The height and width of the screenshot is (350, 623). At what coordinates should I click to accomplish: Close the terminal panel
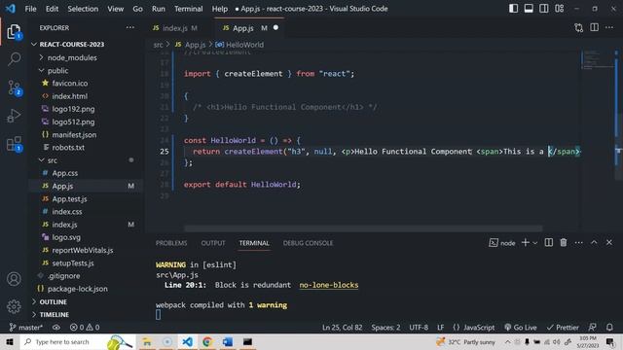coord(609,242)
